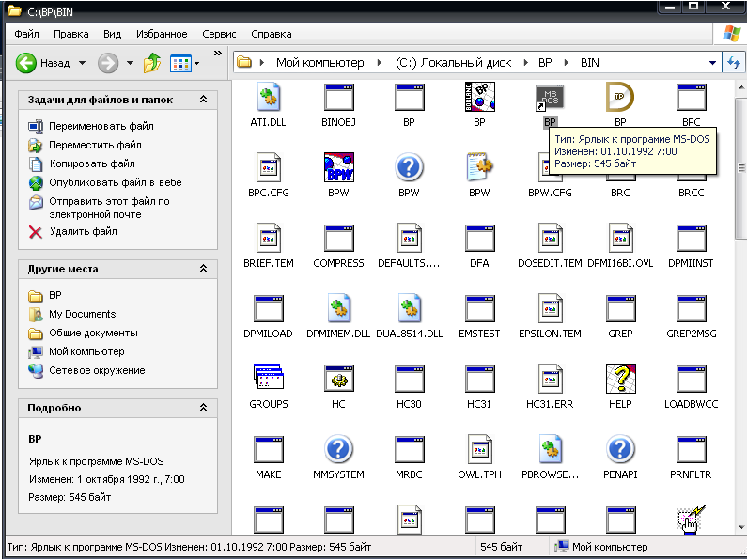Image resolution: width=747 pixels, height=559 pixels.
Task: Select the DPMIMEM.DLL file icon
Action: point(338,308)
